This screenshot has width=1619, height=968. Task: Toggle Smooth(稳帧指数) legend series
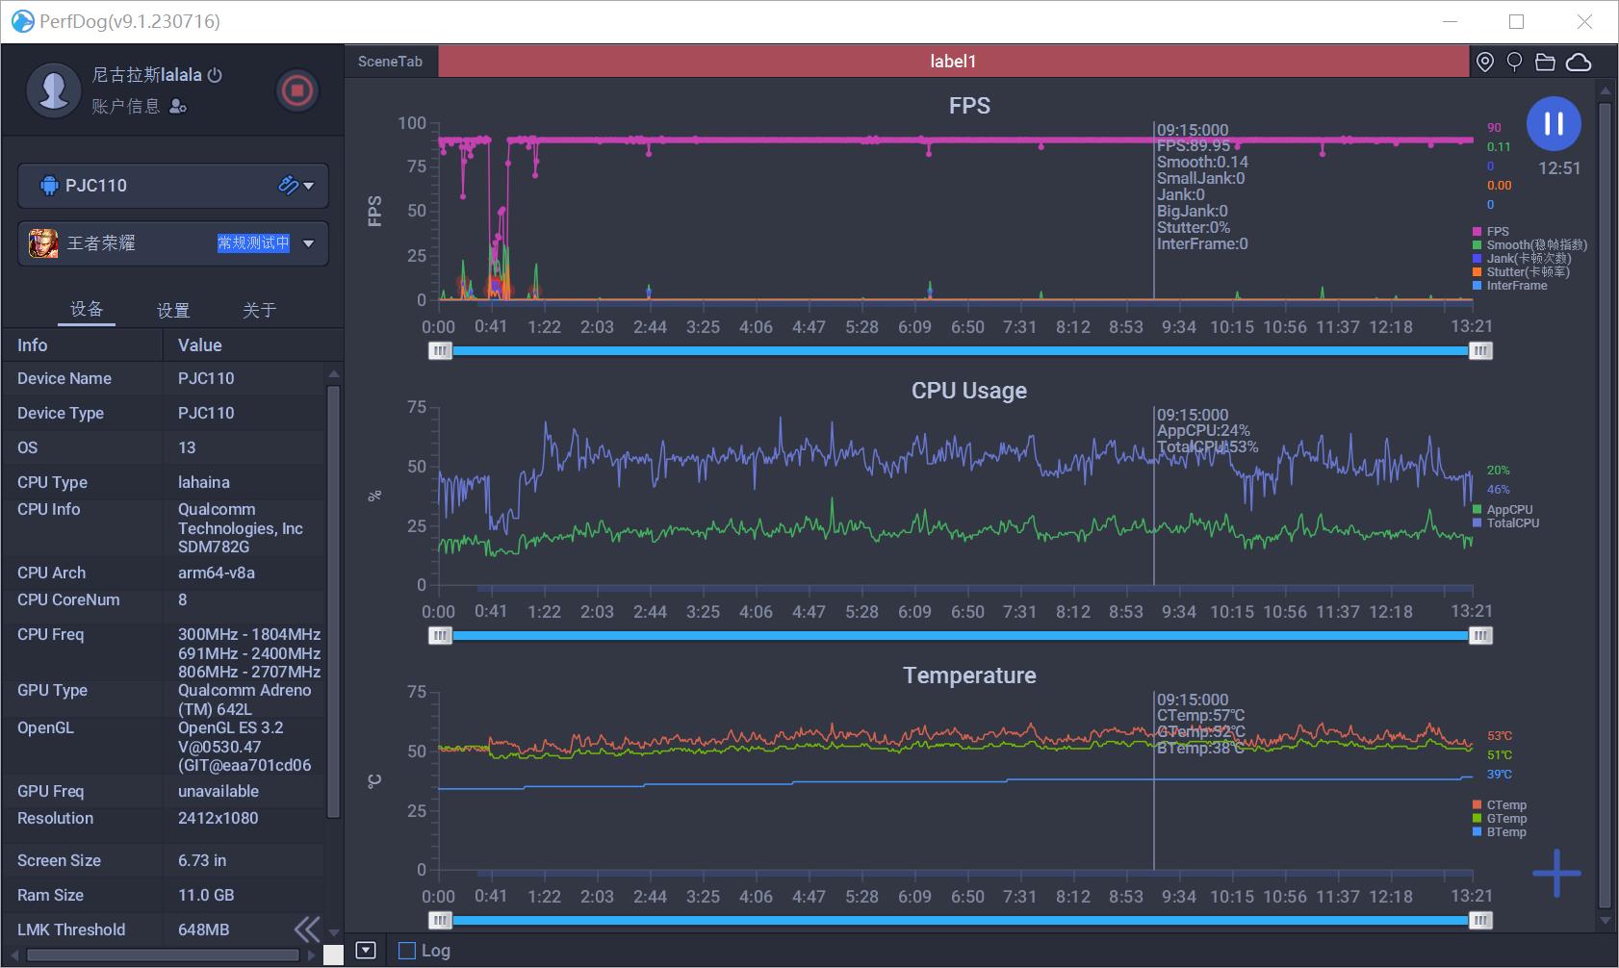pos(1529,244)
